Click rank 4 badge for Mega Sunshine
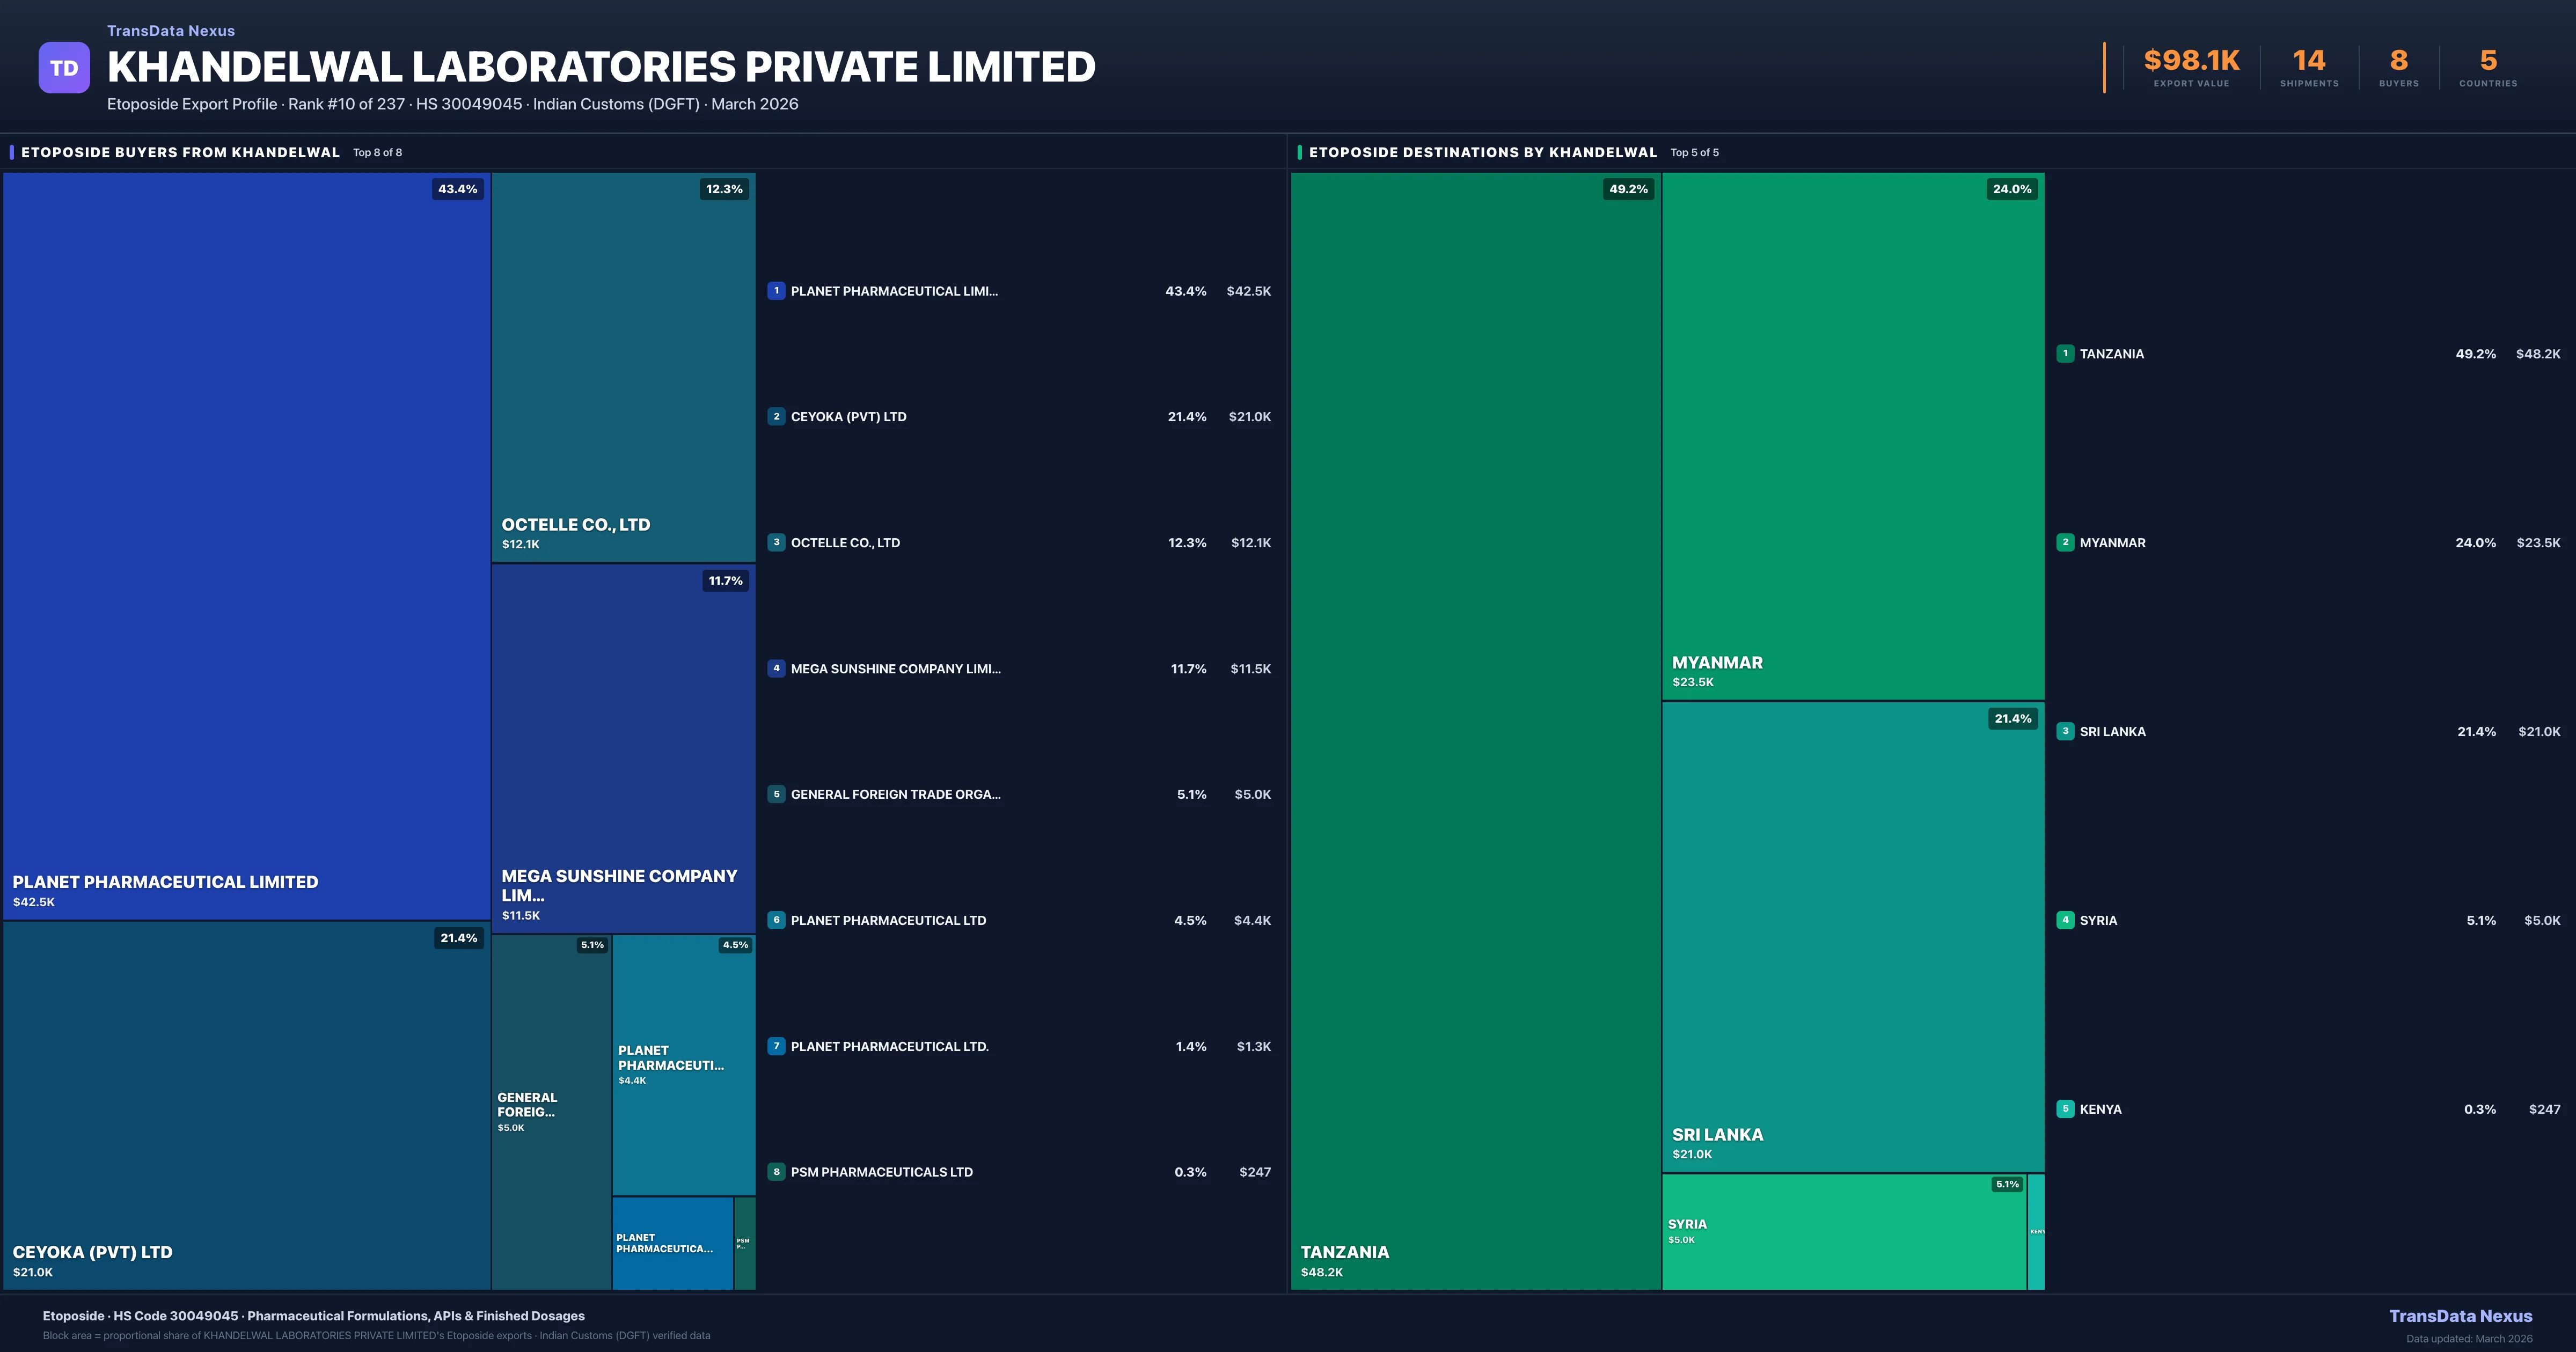Screen dimensions: 2576x1352 [x=776, y=668]
